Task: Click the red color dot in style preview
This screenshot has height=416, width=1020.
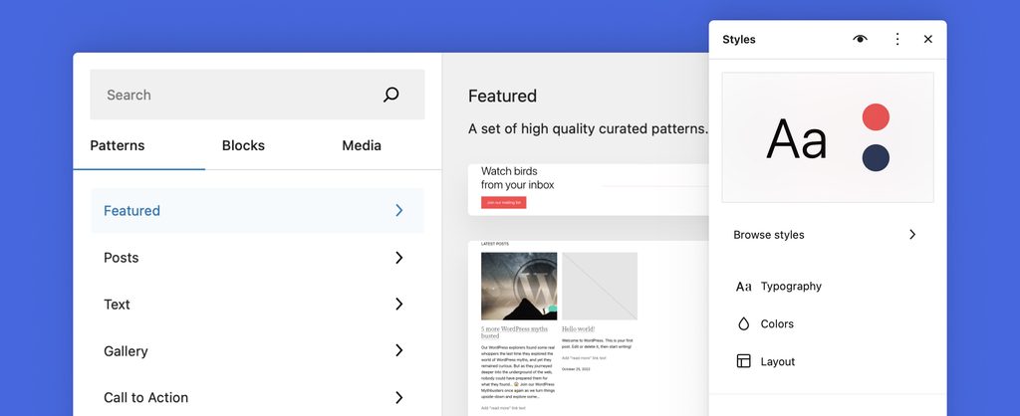Action: [x=876, y=117]
